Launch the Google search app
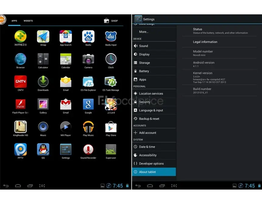The width and height of the screenshot is (262, 203). pos(88,104)
